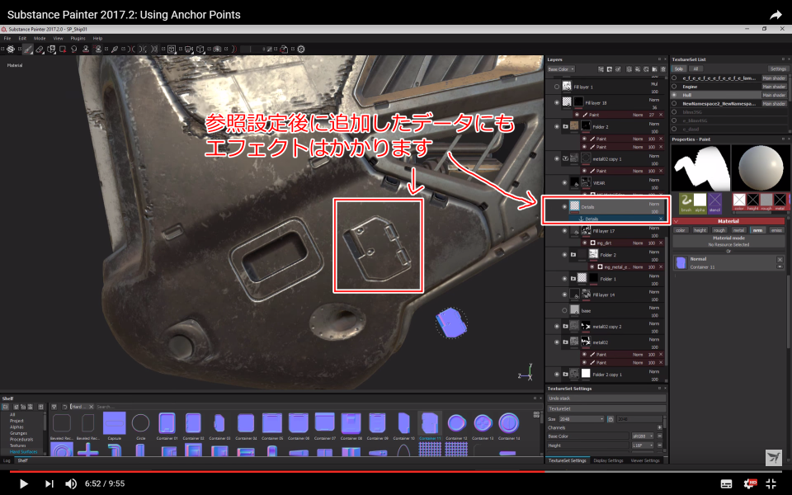Viewport: 792px width, 495px height.
Task: Open the L16F height format dropdown
Action: click(x=643, y=445)
